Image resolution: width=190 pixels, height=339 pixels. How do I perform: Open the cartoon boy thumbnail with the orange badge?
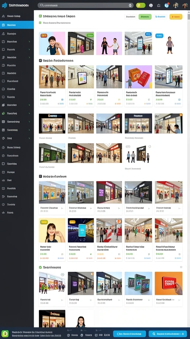[x=52, y=43]
